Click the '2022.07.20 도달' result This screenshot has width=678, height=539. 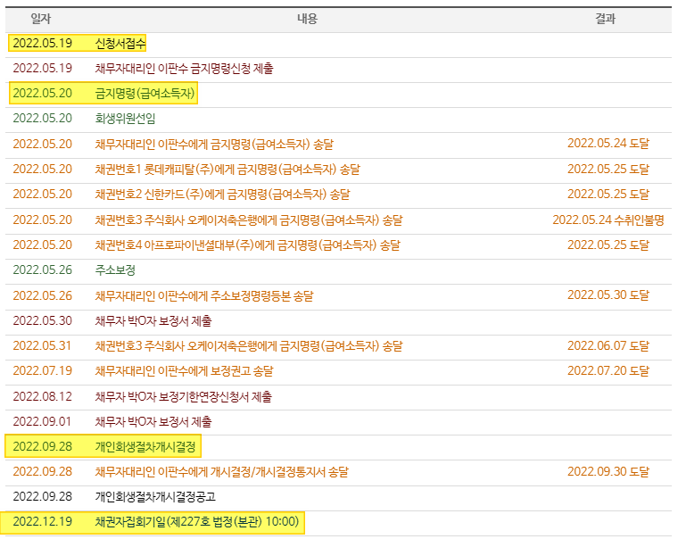tap(608, 370)
